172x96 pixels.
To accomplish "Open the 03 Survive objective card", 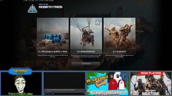I will 119,36.
